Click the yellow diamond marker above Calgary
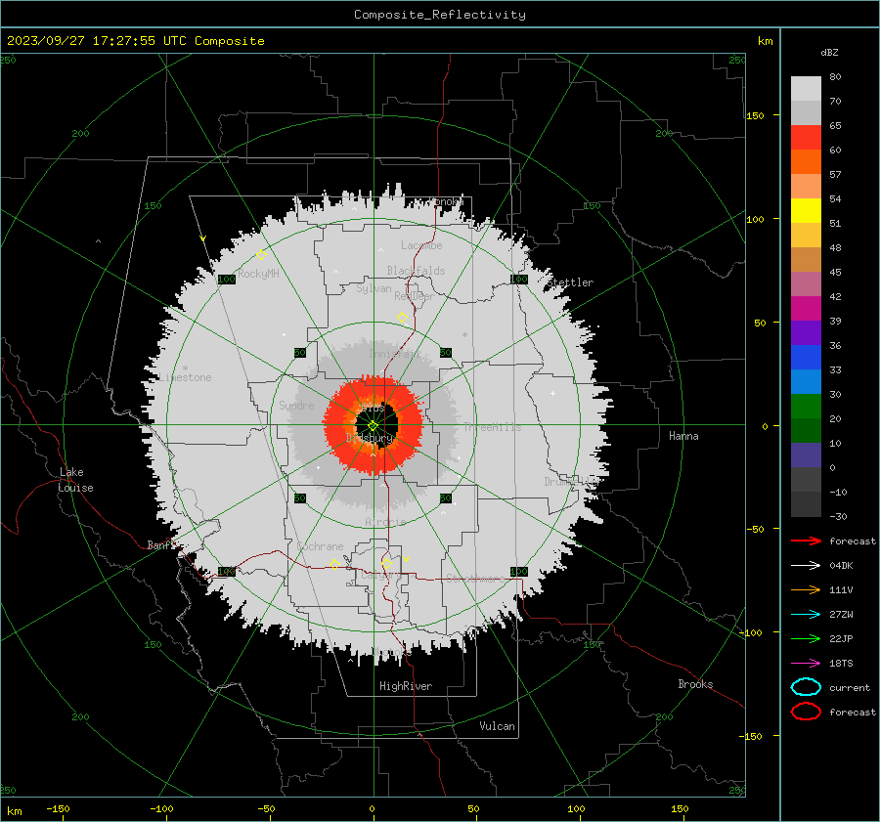The height and width of the screenshot is (822, 880). [x=386, y=563]
